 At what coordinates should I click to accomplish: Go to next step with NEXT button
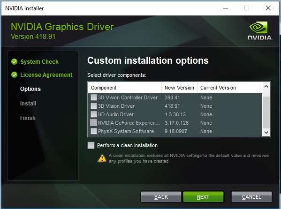point(203,197)
